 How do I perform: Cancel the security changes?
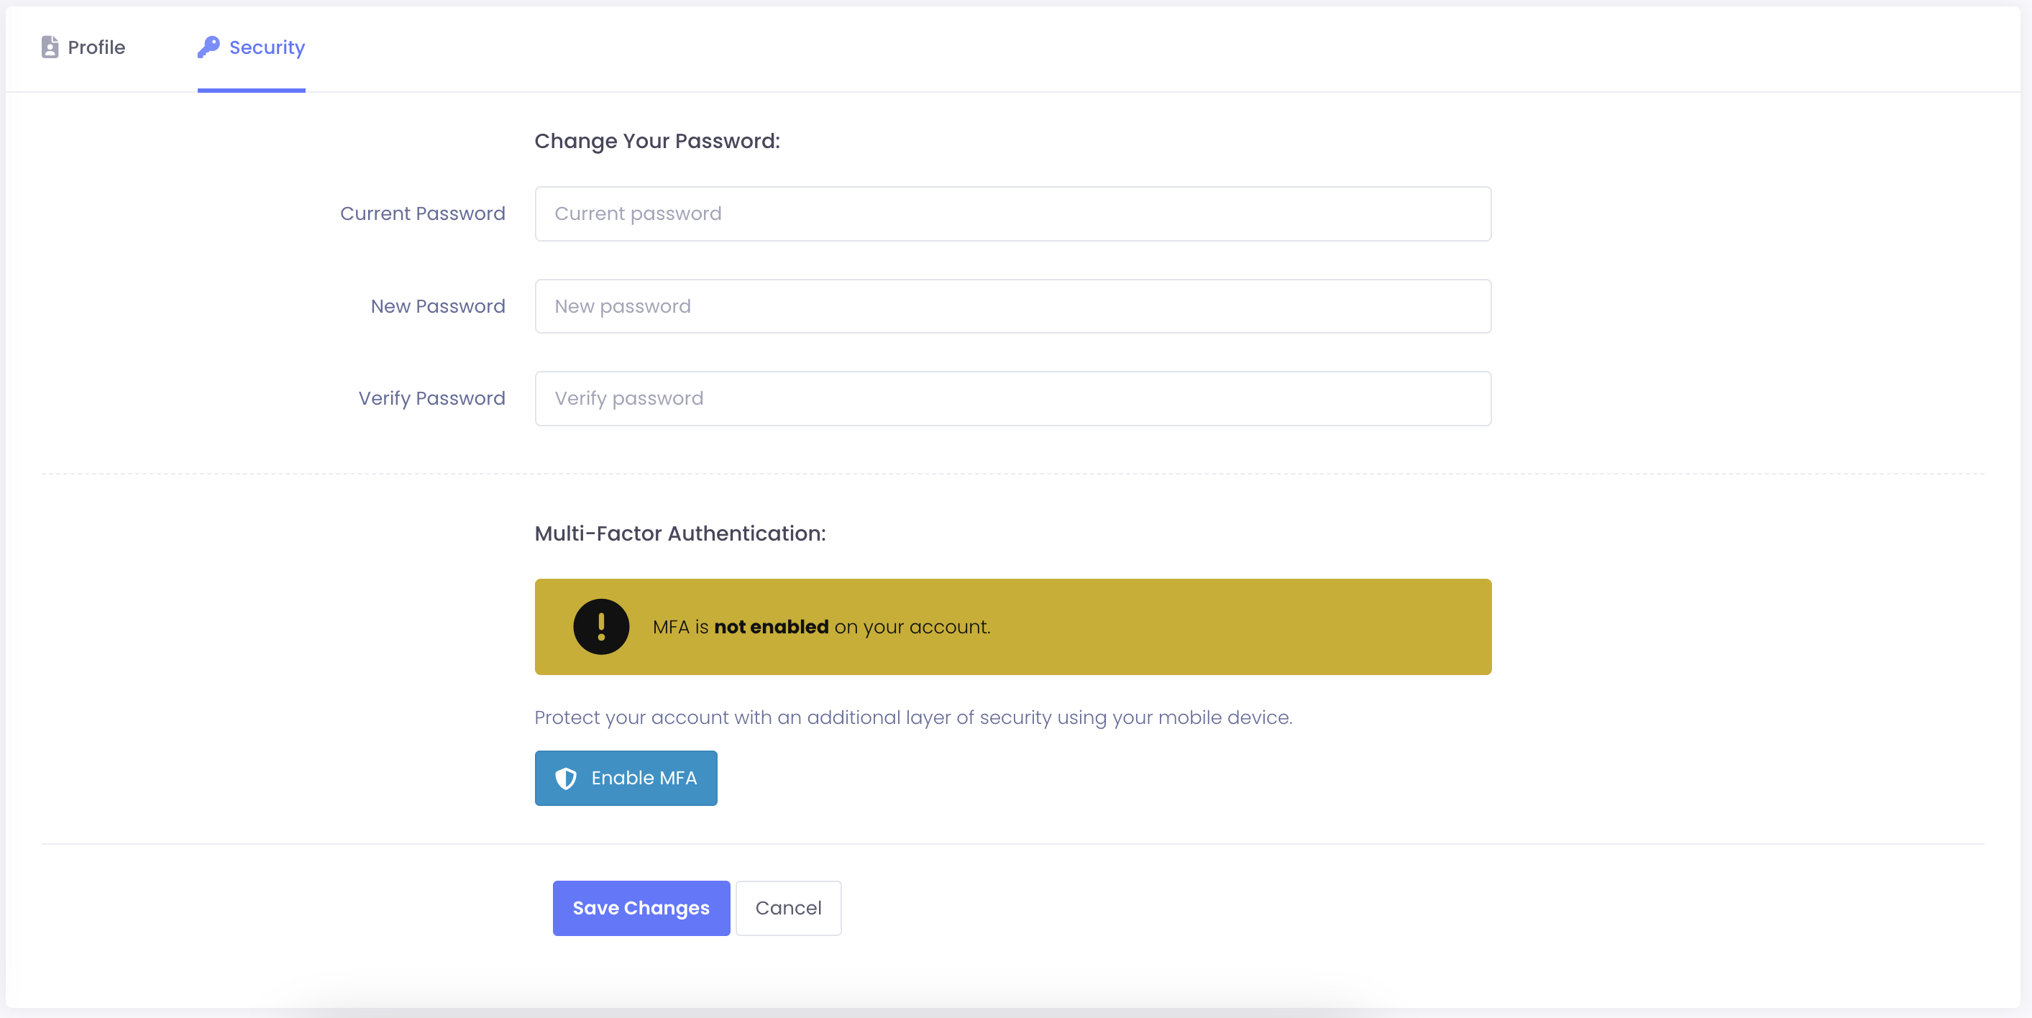coord(788,907)
